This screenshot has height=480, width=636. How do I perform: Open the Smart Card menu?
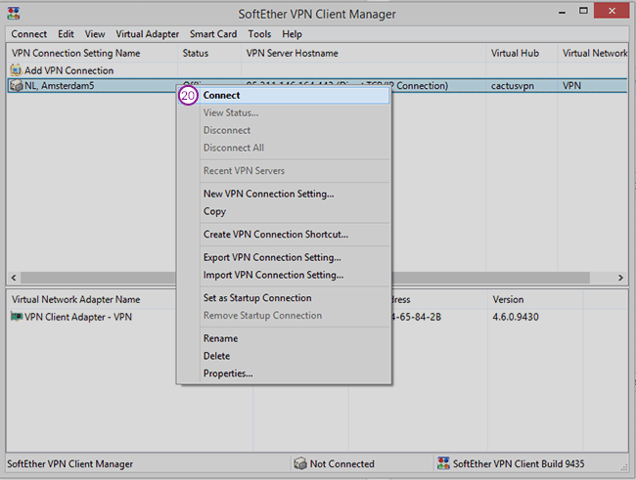click(213, 34)
